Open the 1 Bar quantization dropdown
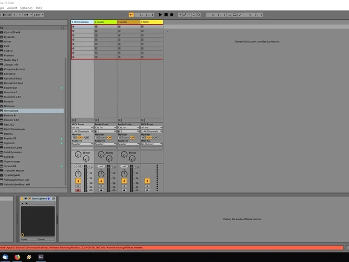 click(x=39, y=15)
